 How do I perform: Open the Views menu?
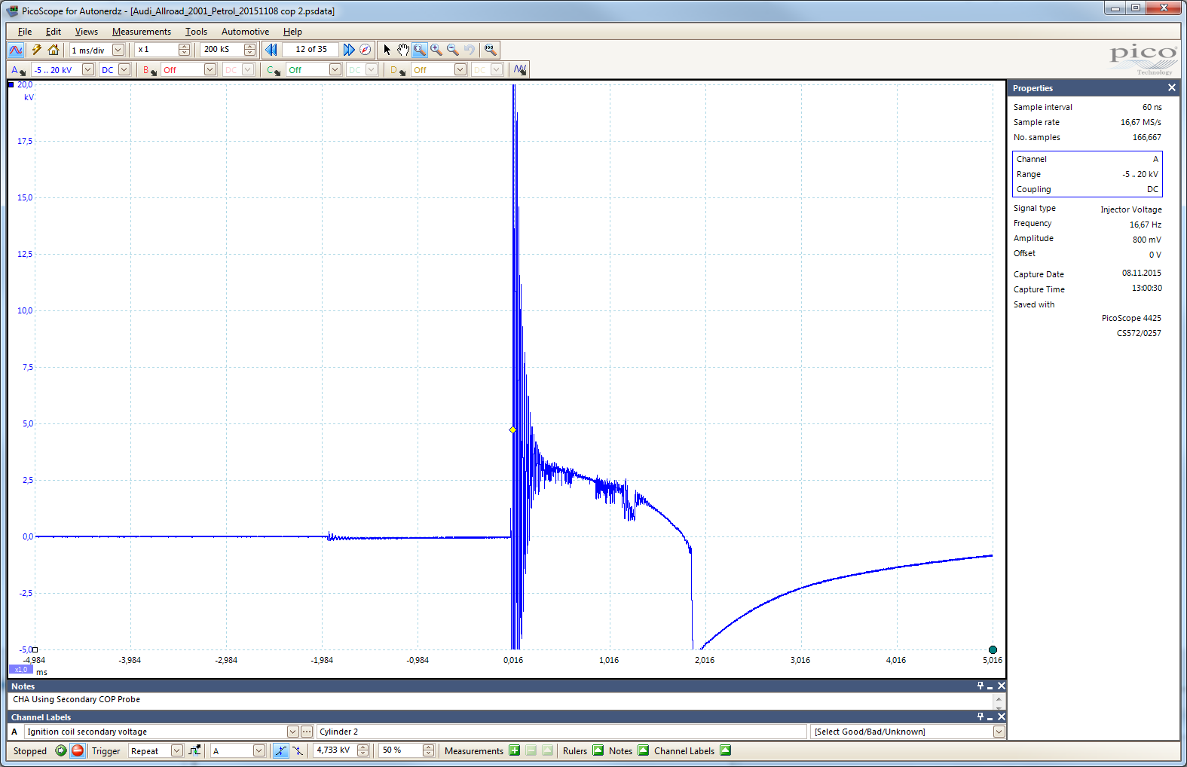coord(87,32)
